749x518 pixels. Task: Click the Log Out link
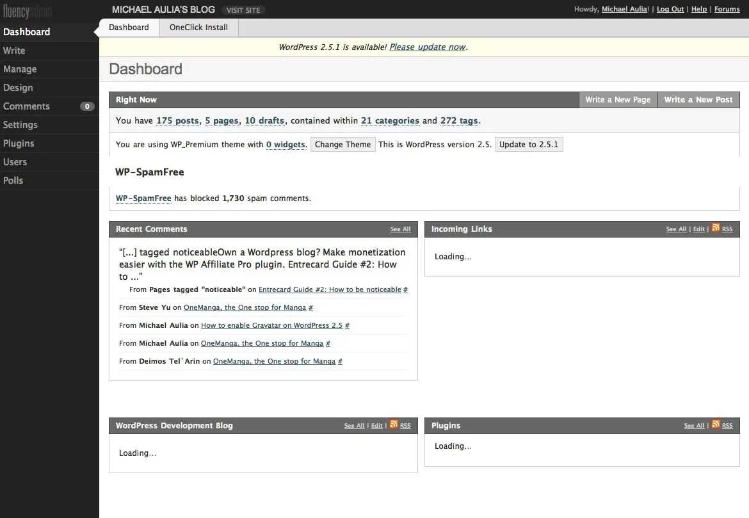(x=670, y=9)
